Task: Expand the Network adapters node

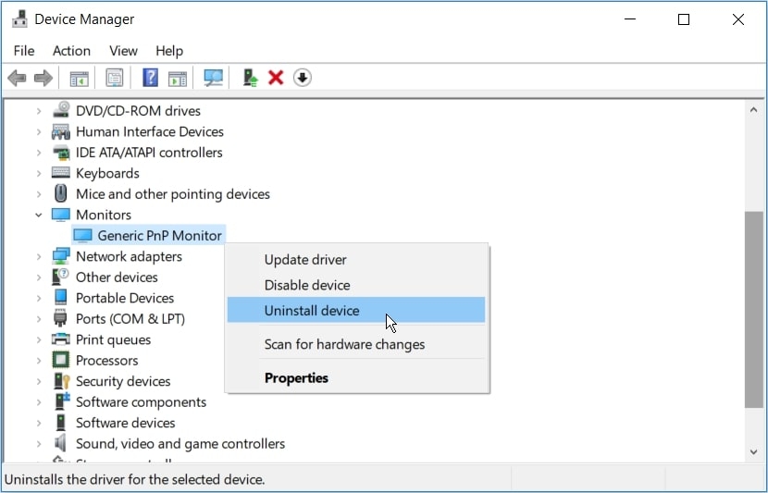Action: tap(39, 256)
